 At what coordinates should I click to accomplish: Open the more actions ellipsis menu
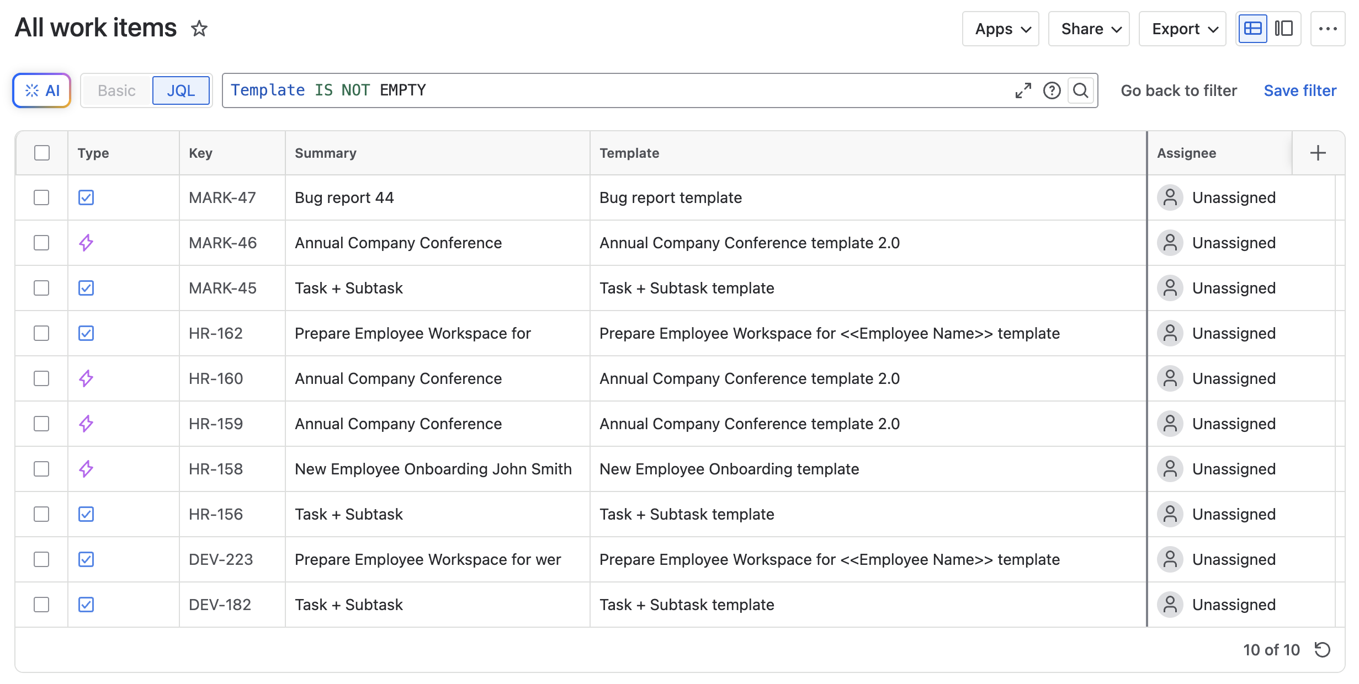click(1328, 29)
